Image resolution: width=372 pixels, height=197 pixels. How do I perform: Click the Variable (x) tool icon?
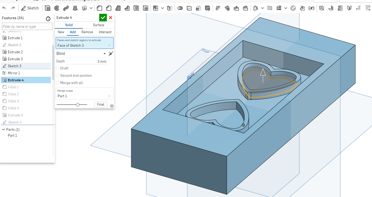click(311, 8)
